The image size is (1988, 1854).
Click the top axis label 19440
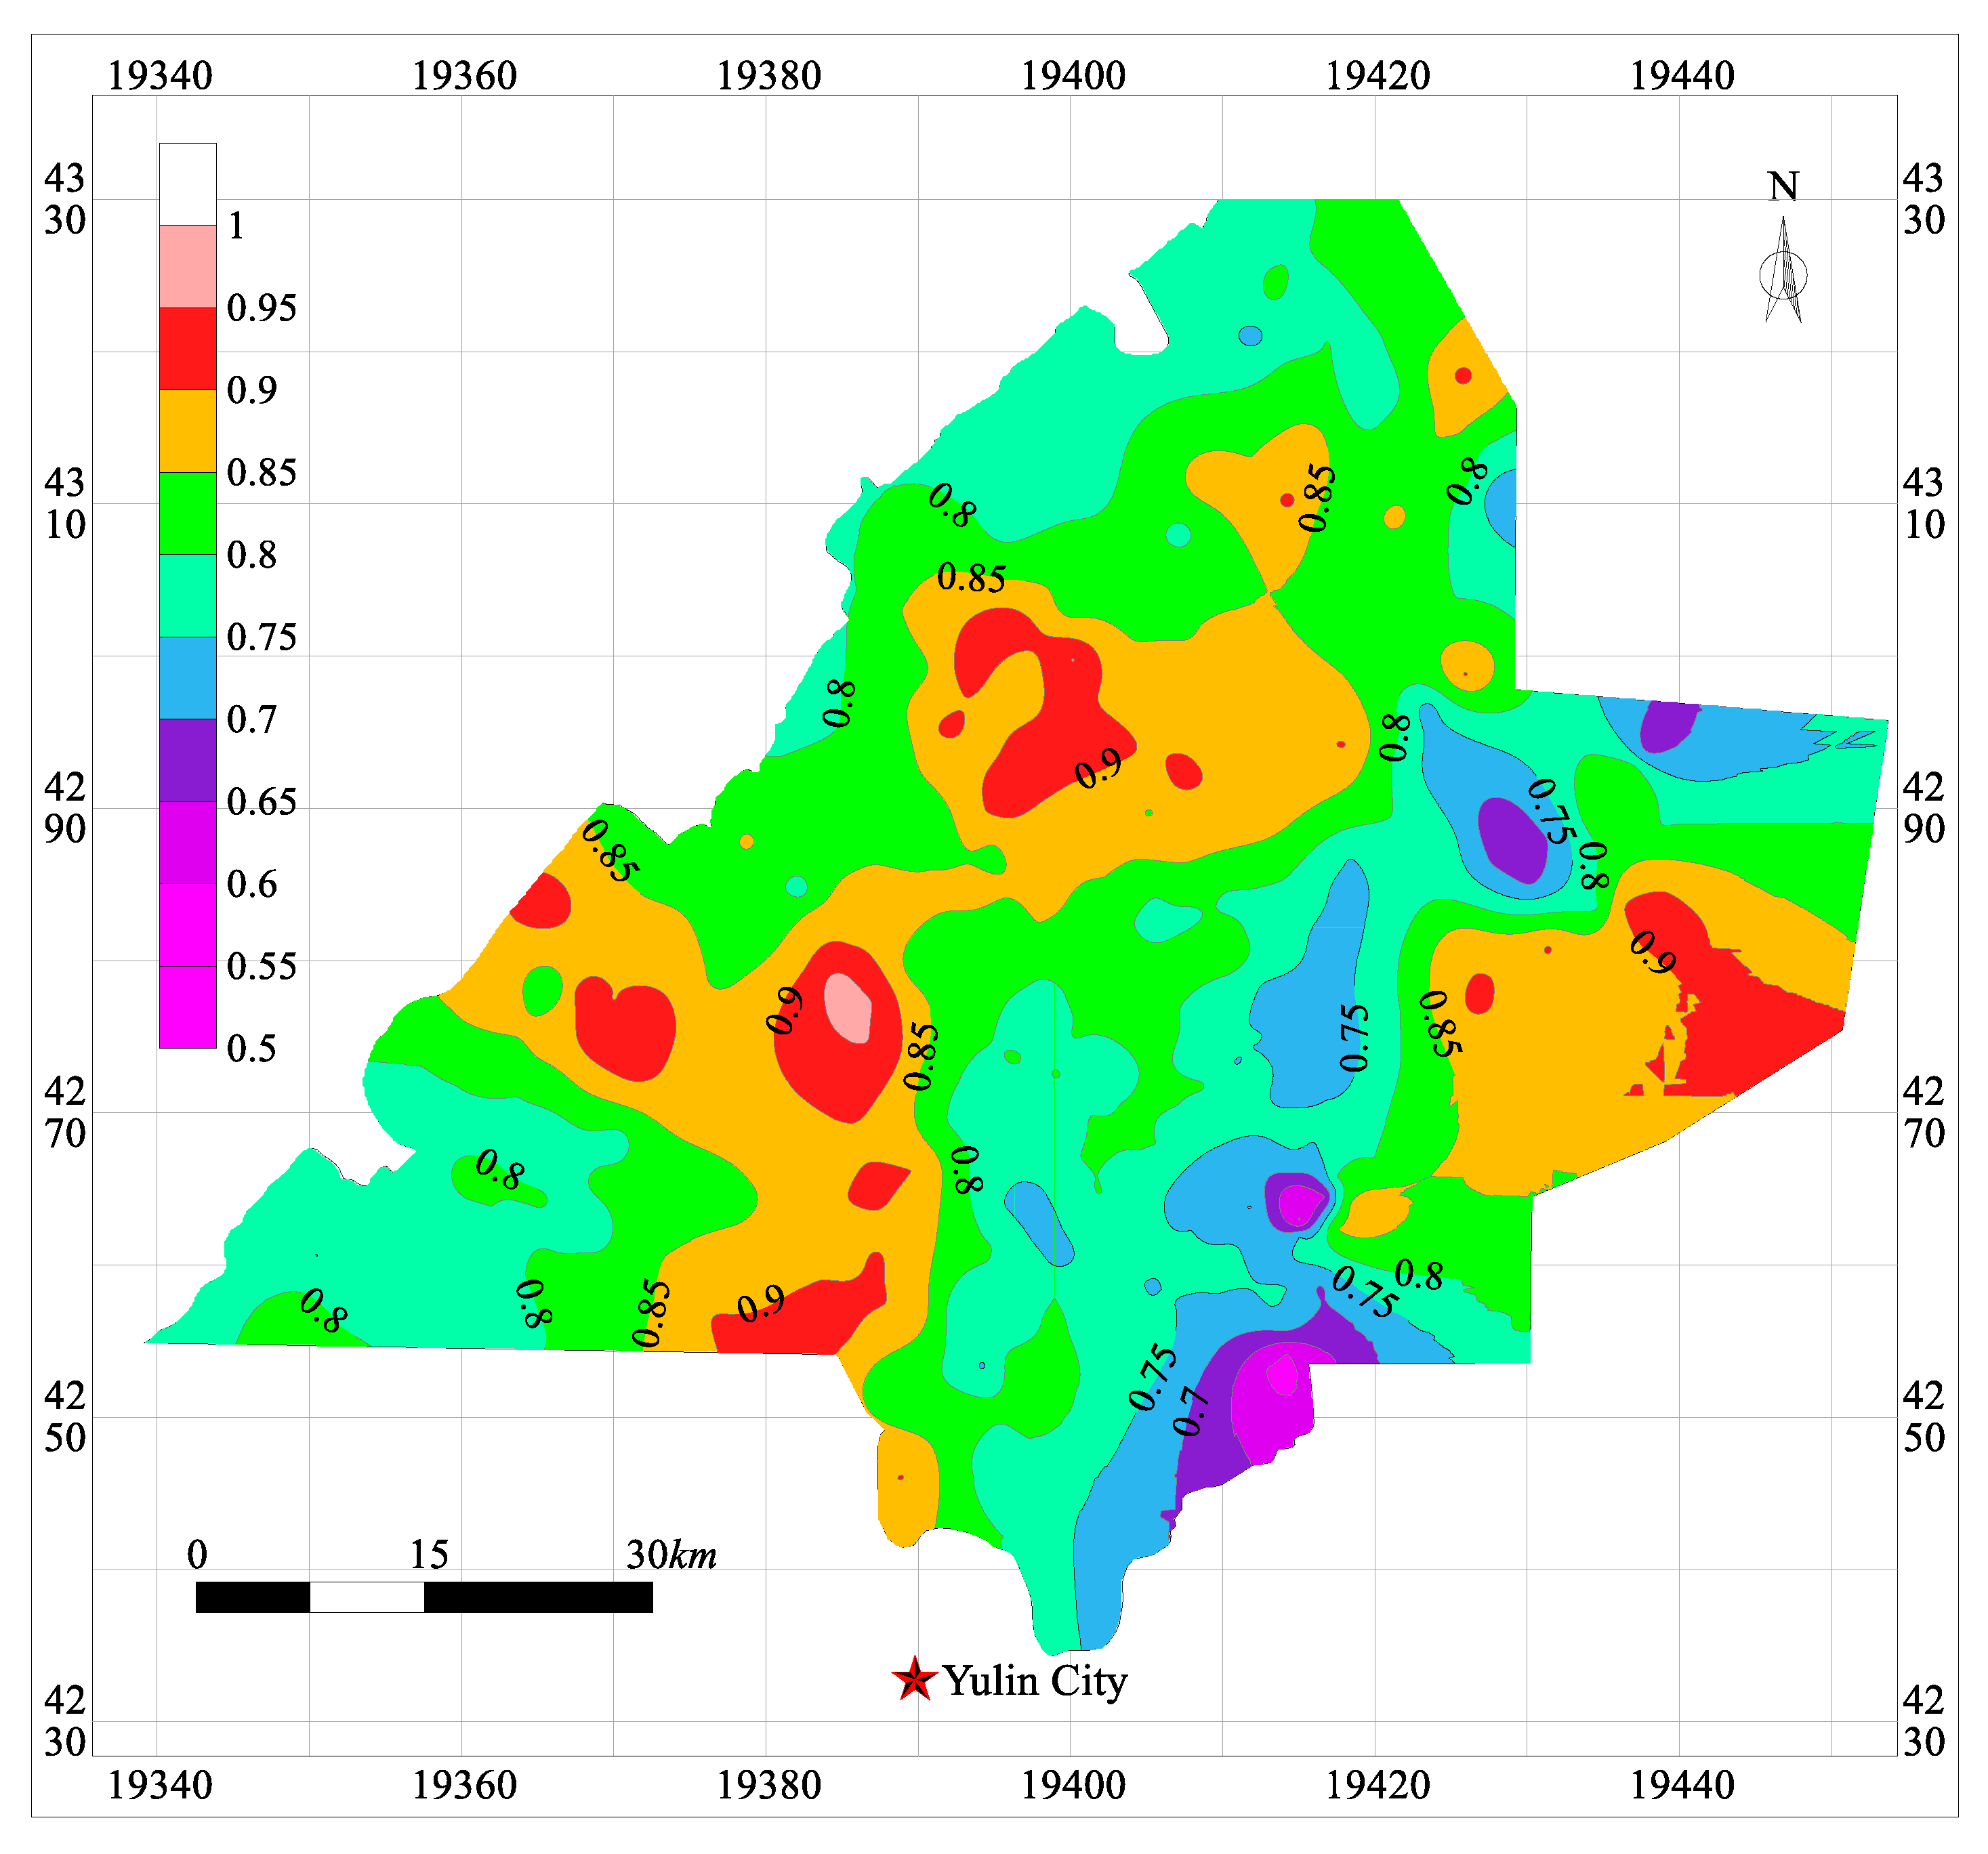click(1682, 76)
